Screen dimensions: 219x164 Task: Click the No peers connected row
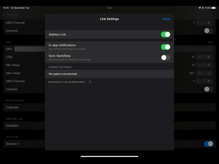point(109,74)
